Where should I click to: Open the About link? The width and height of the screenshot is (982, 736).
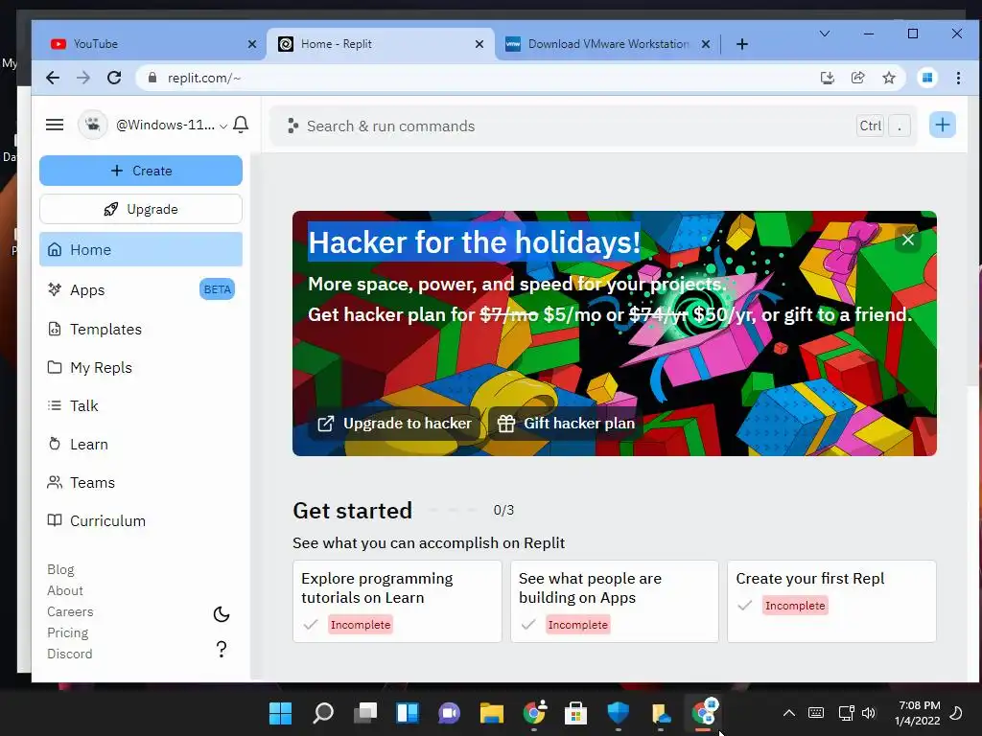[x=65, y=590]
